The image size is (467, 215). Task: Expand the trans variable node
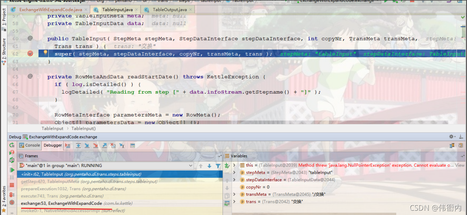pos(234,202)
